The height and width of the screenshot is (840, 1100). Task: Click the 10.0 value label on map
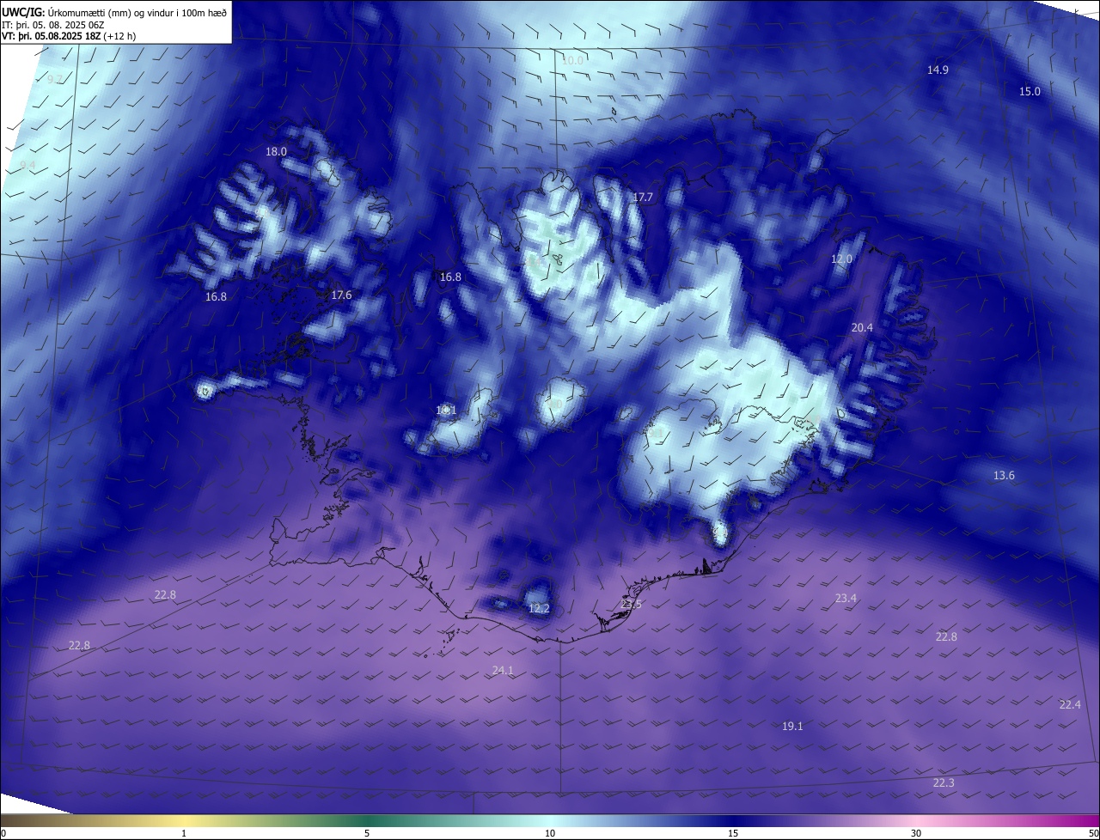(572, 60)
